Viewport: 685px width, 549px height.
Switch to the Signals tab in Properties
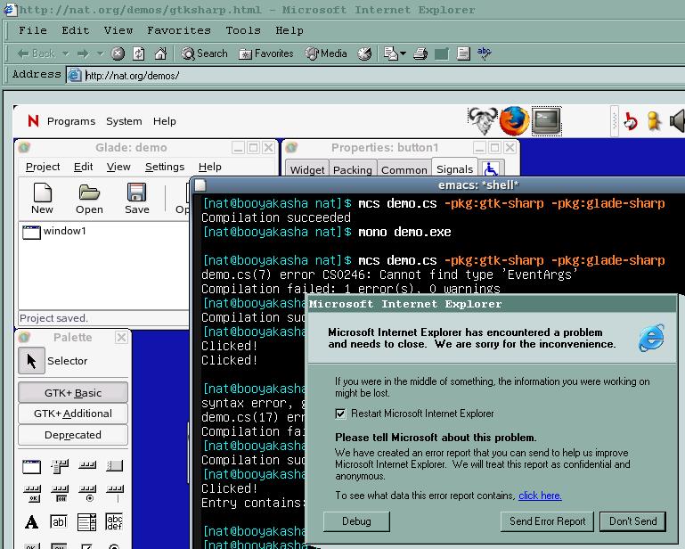(454, 168)
